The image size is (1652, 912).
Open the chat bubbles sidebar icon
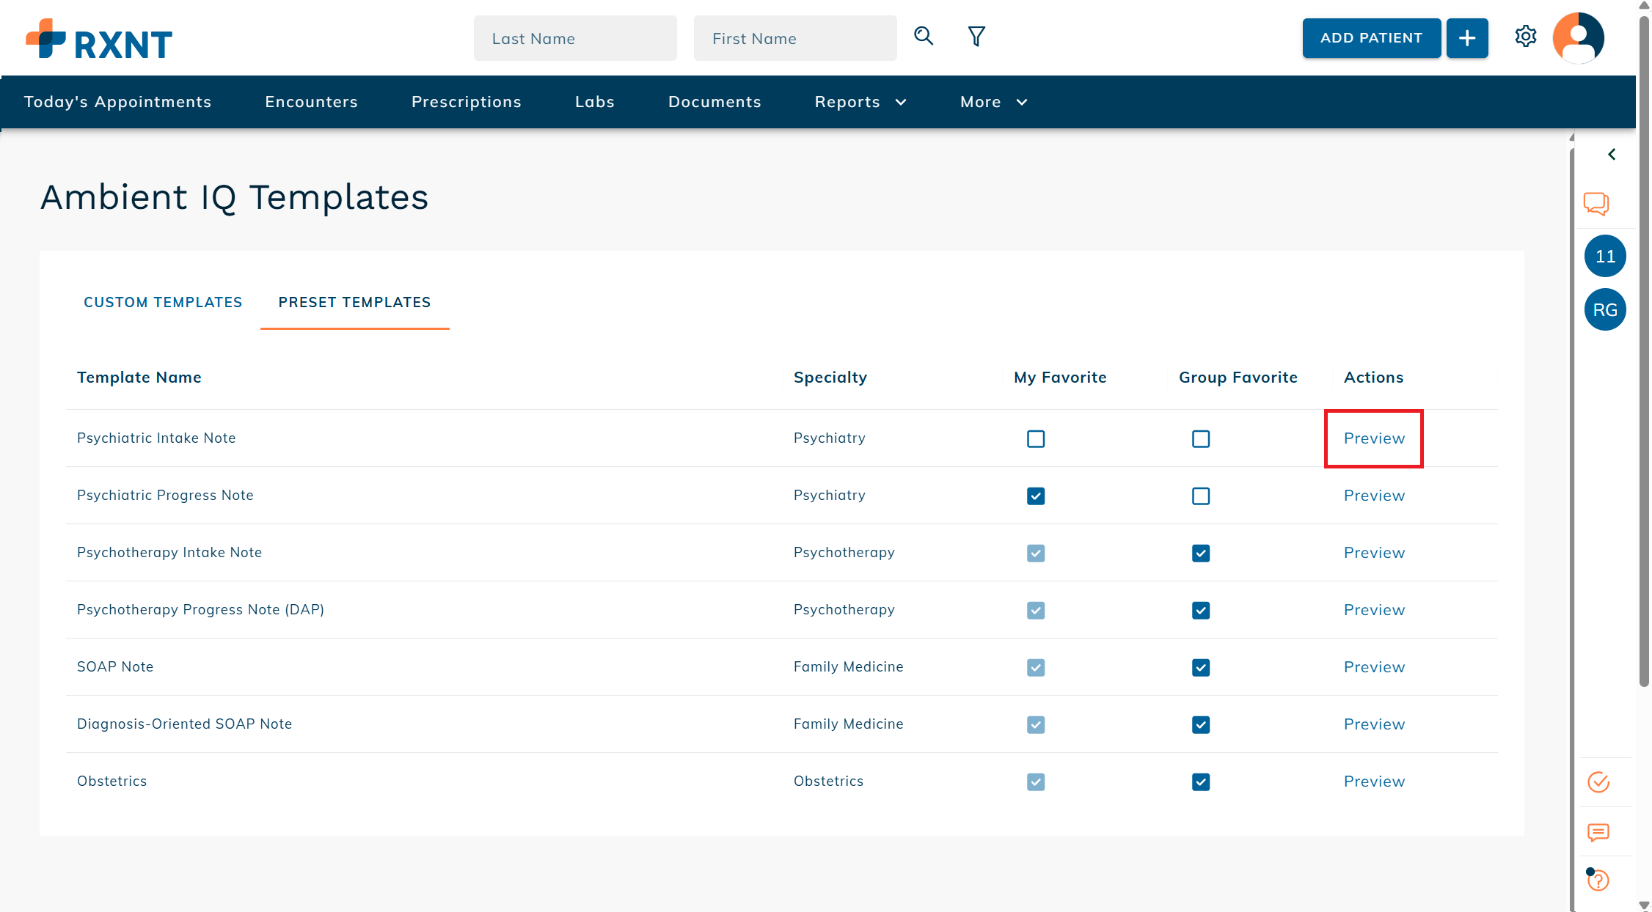point(1596,203)
